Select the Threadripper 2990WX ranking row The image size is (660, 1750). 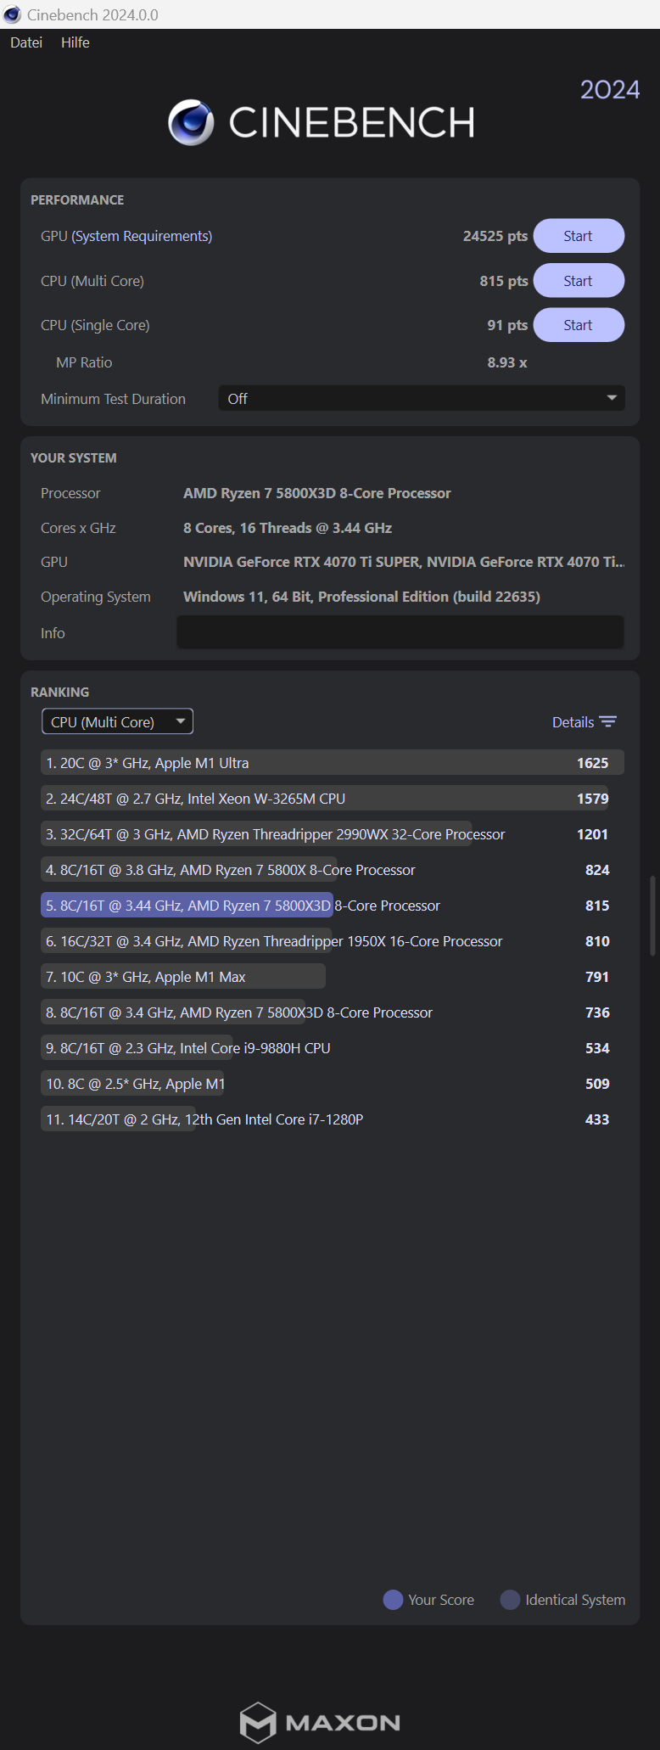[x=333, y=834]
